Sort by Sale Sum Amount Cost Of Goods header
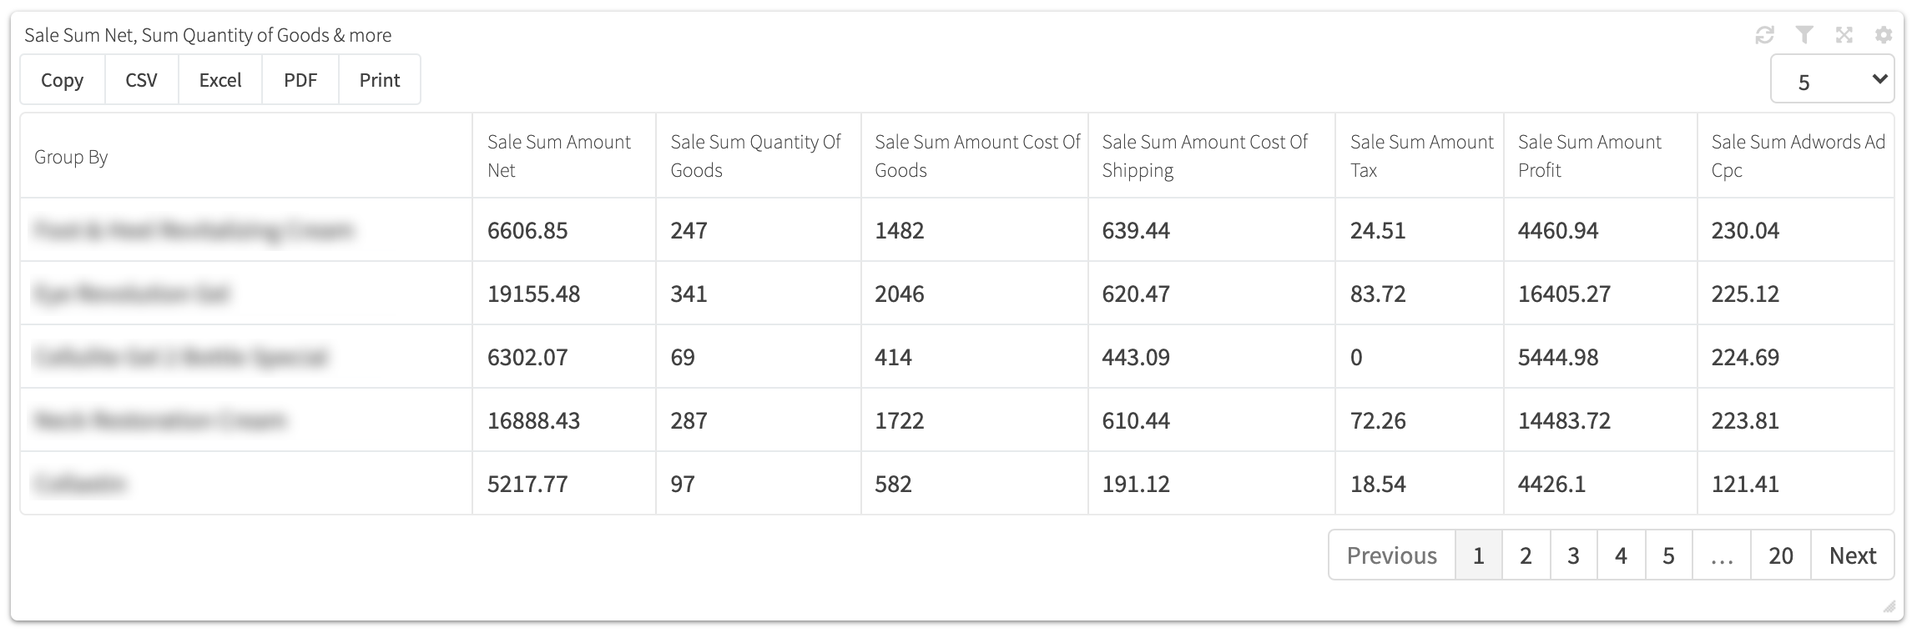 point(975,156)
